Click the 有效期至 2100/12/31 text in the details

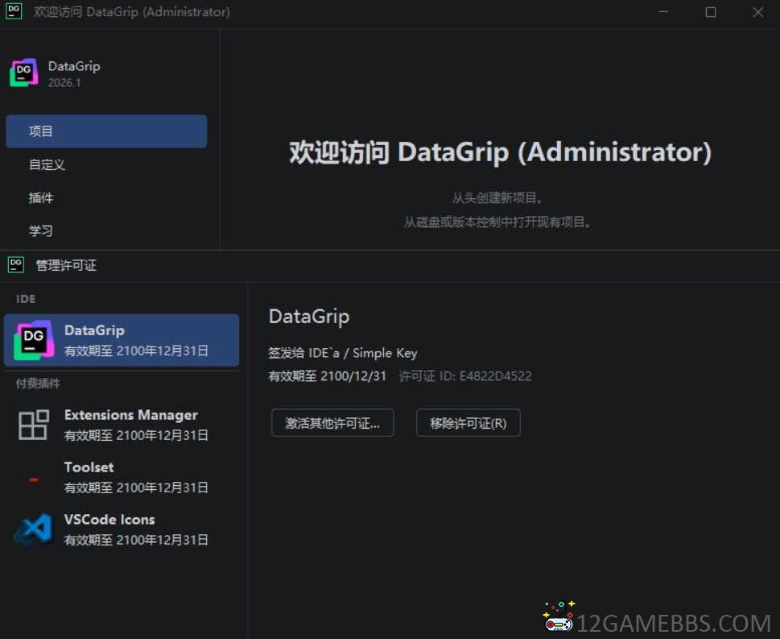pyautogui.click(x=328, y=376)
